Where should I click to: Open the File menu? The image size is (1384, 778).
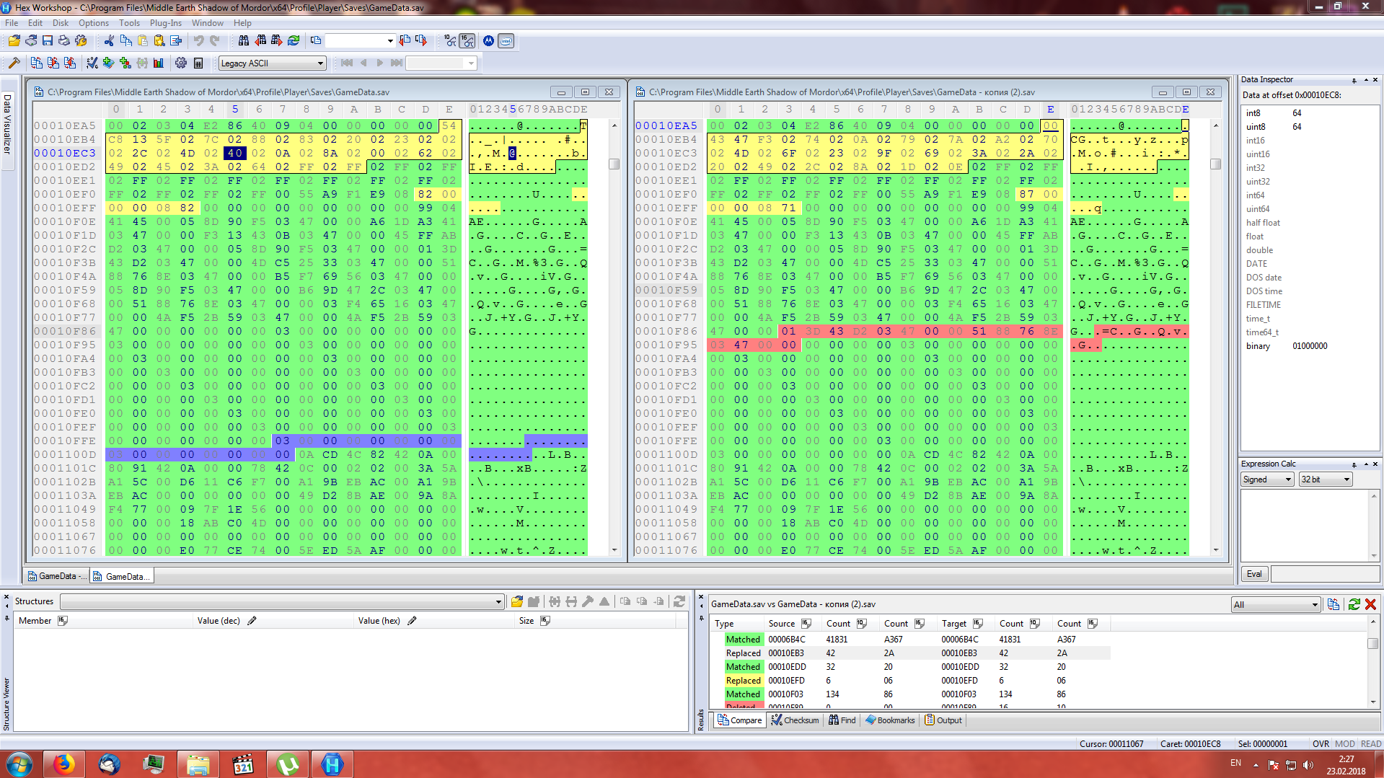(12, 23)
